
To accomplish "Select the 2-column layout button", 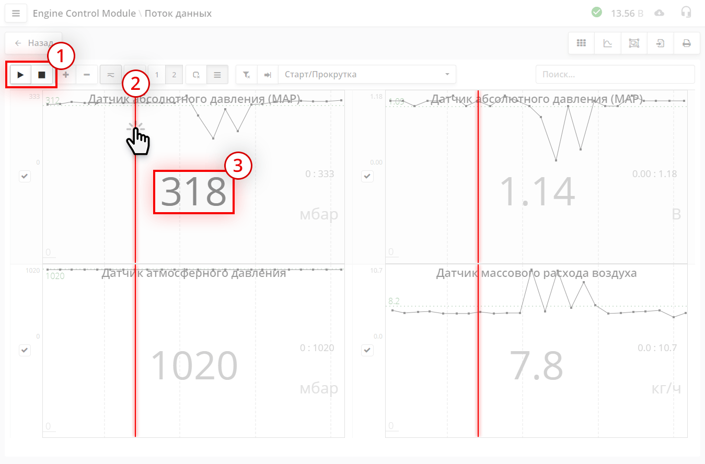I will [x=174, y=75].
